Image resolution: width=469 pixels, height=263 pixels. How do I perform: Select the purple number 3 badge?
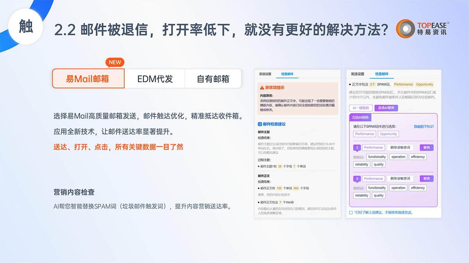tap(357, 179)
